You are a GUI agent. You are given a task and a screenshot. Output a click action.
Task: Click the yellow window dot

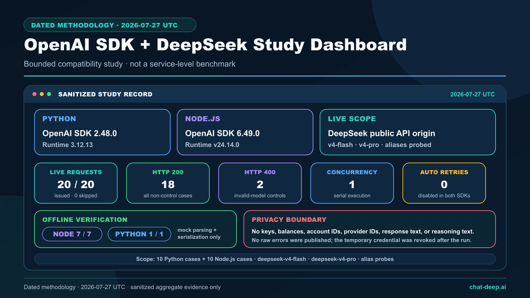(42, 94)
